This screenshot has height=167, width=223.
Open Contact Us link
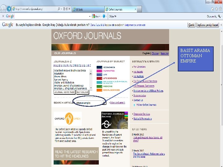tap(138, 100)
